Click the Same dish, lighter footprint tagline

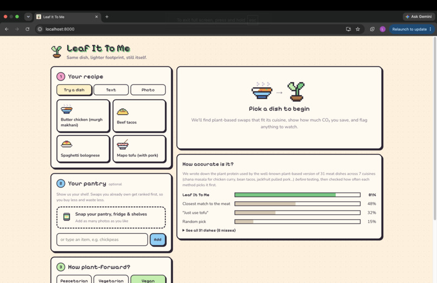pos(106,57)
